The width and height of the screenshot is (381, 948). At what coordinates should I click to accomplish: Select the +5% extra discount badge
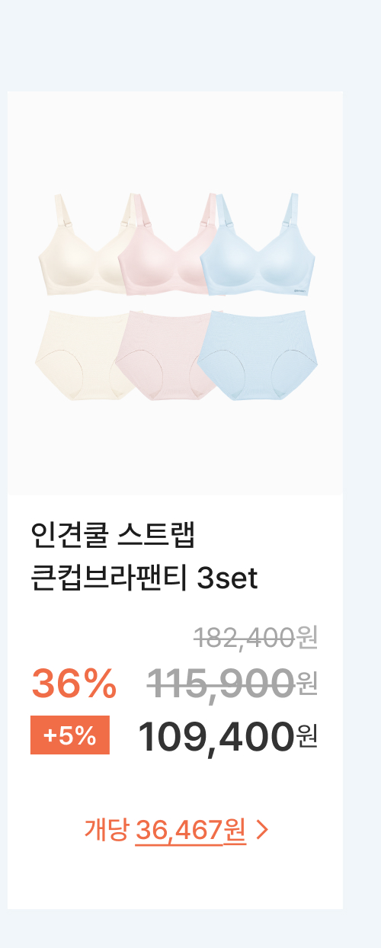point(70,735)
